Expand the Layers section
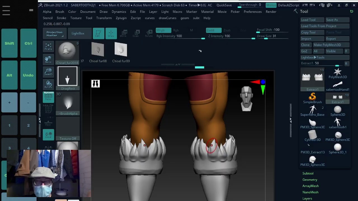This screenshot has height=201, width=358. click(x=307, y=198)
